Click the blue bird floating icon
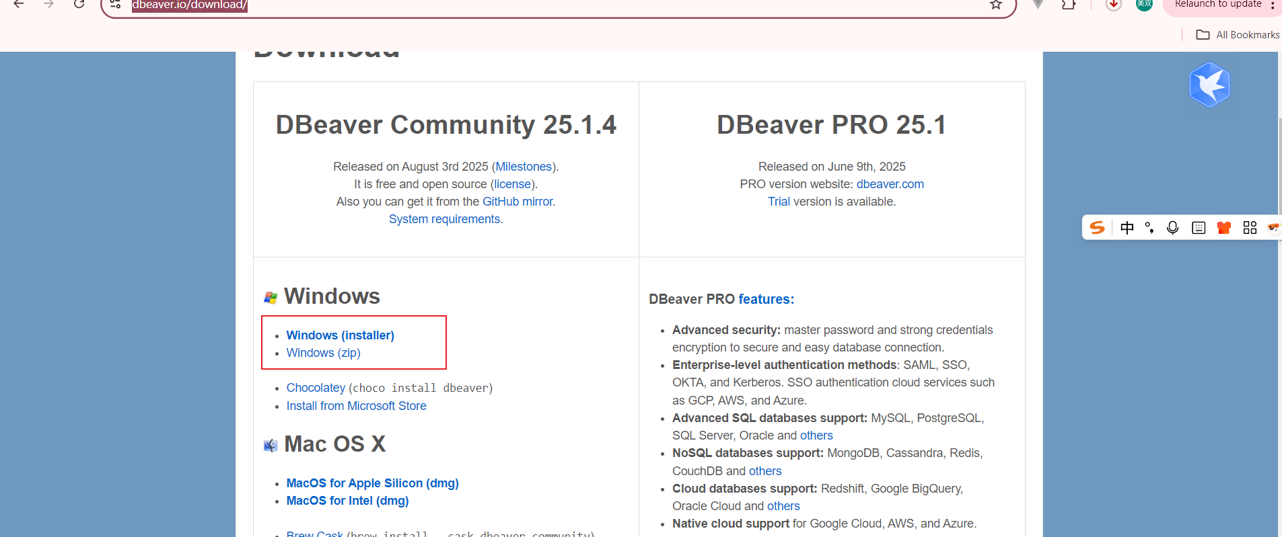 point(1209,85)
